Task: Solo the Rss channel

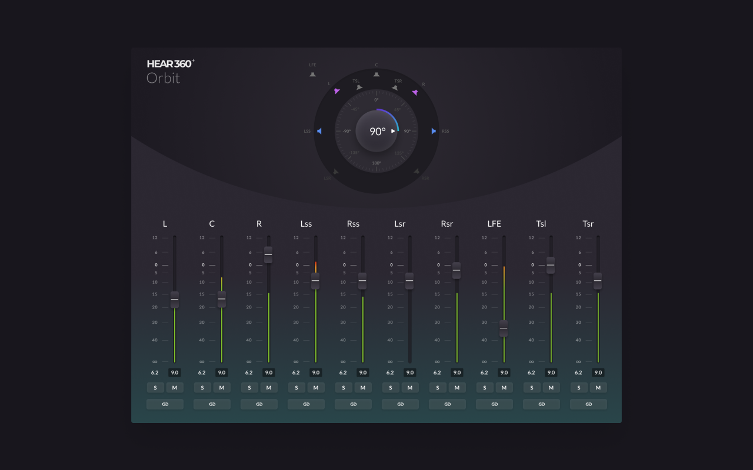Action: point(344,388)
